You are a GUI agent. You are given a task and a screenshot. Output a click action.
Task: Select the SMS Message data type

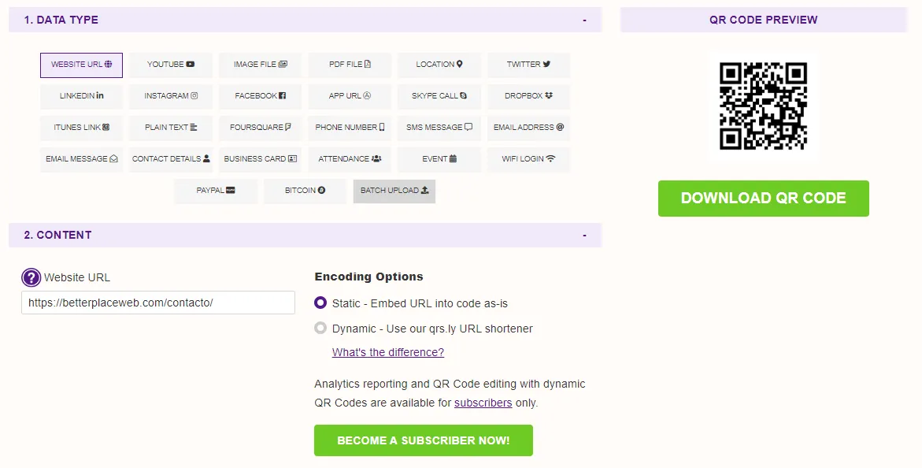click(439, 128)
